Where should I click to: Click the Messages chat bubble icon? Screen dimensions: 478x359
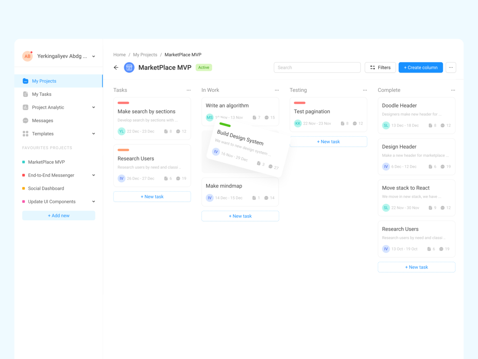tap(25, 121)
